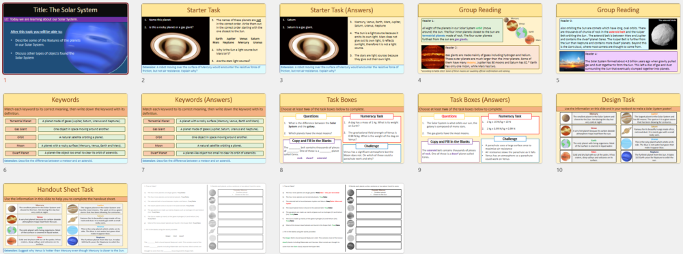Viewport: 683px width, 254px height.
Task: Click slide number 5 label
Action: 558,80
